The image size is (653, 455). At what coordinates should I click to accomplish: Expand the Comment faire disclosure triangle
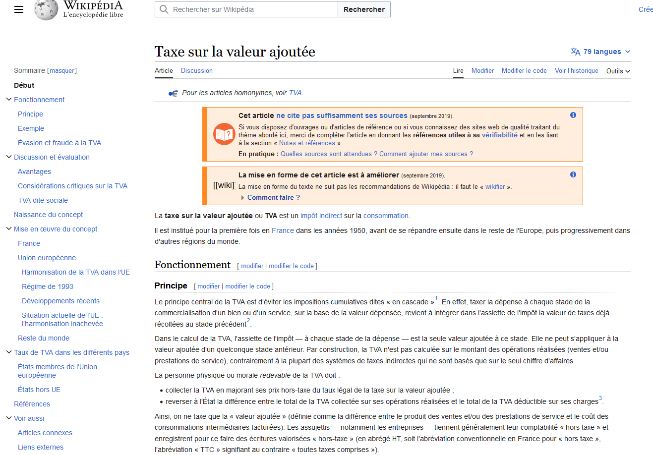[242, 198]
